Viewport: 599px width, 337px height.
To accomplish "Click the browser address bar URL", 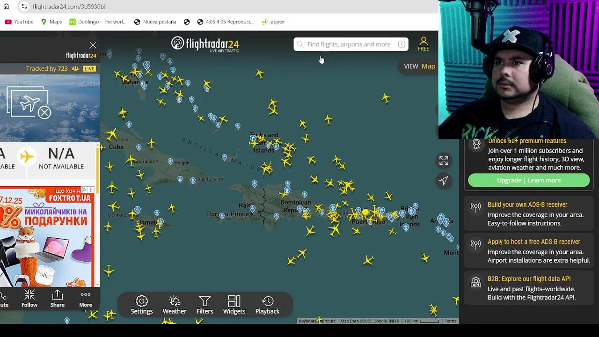I will click(69, 7).
